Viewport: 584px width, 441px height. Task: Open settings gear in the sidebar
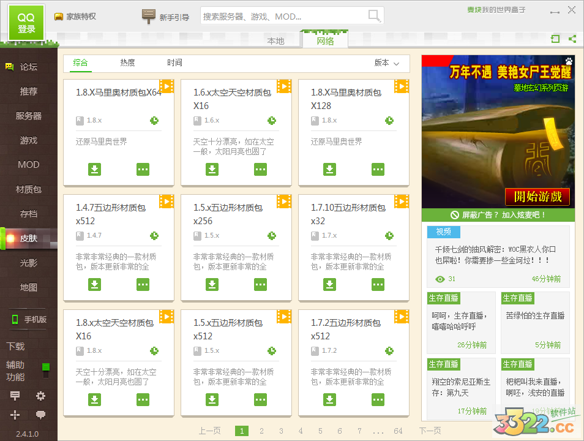(41, 396)
